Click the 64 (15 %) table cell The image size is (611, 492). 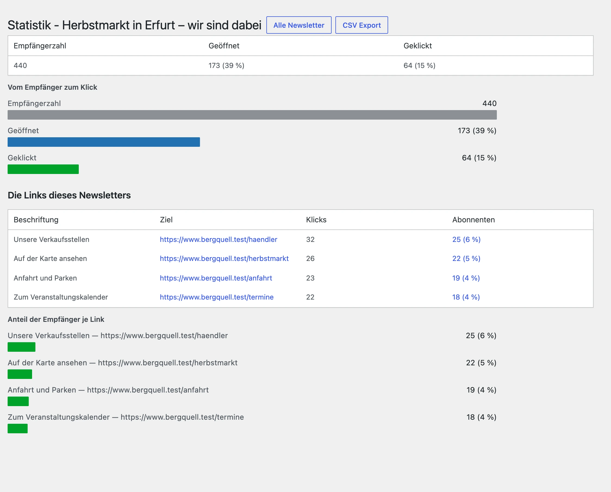tap(419, 66)
